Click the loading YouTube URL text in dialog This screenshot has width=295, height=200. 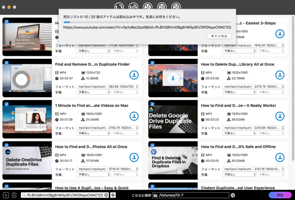(x=147, y=28)
